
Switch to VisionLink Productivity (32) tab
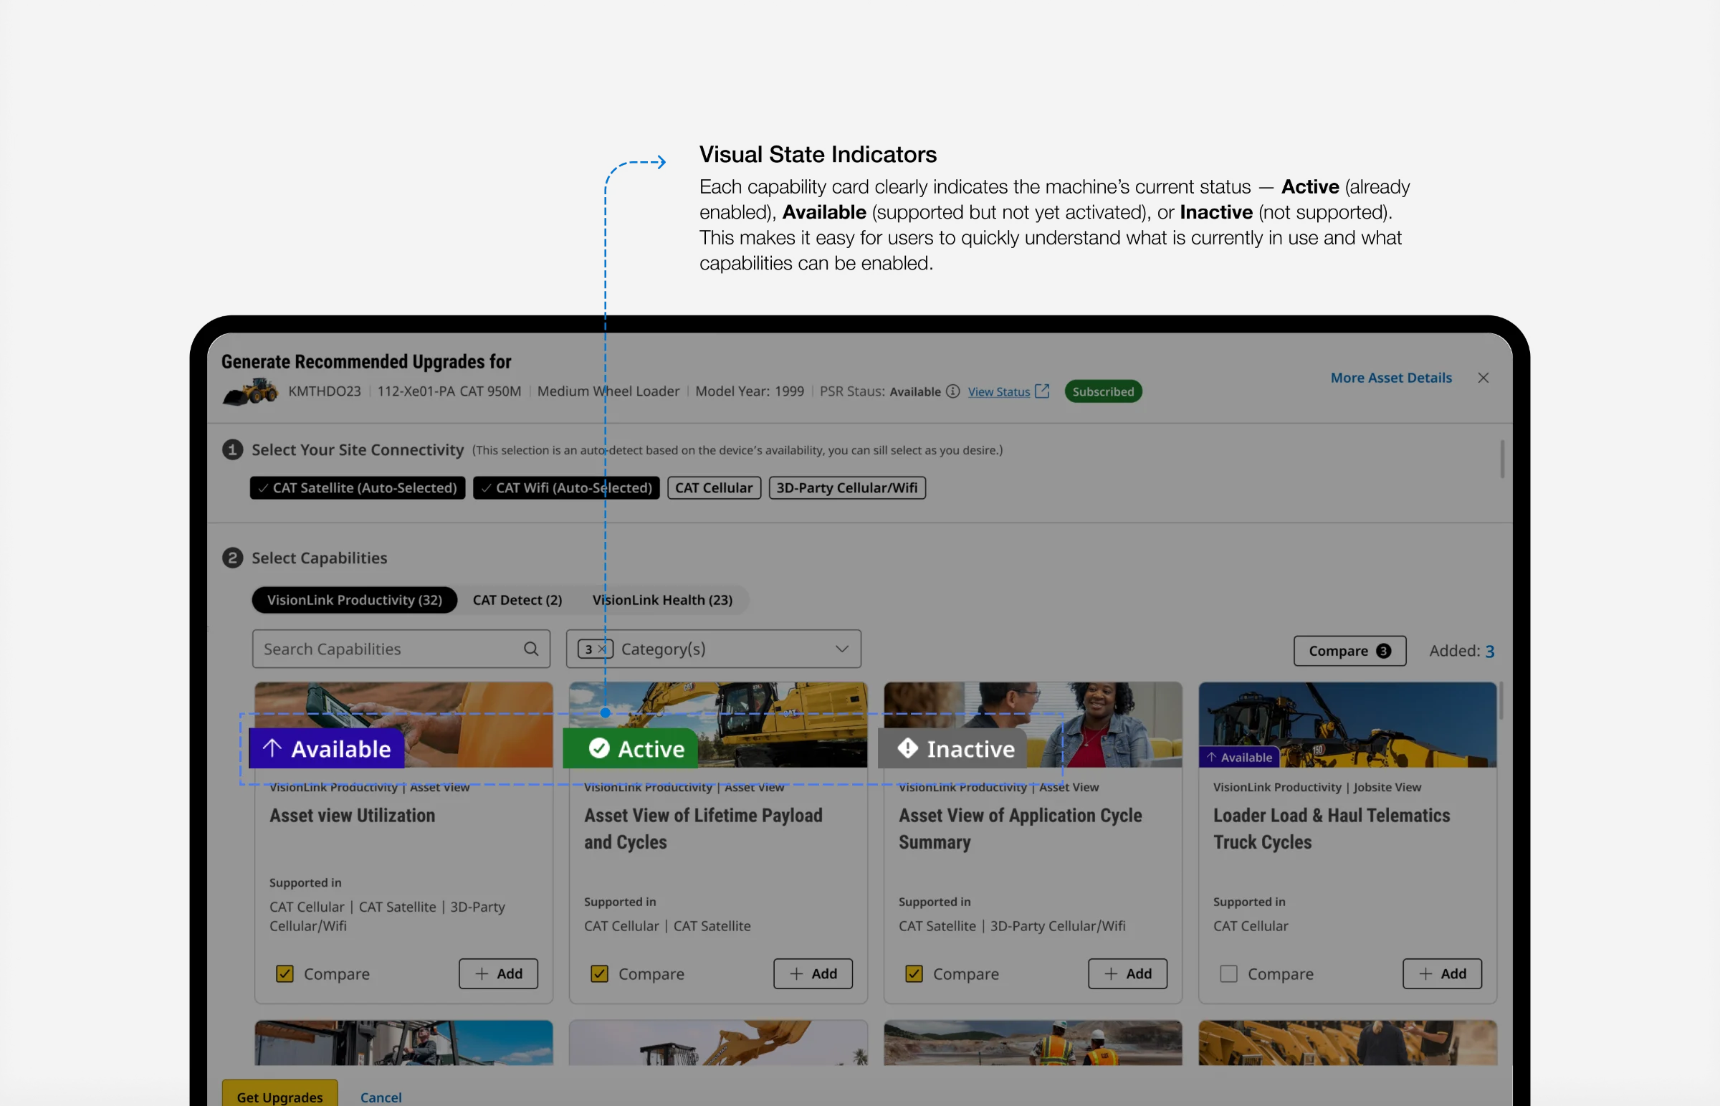(x=355, y=600)
